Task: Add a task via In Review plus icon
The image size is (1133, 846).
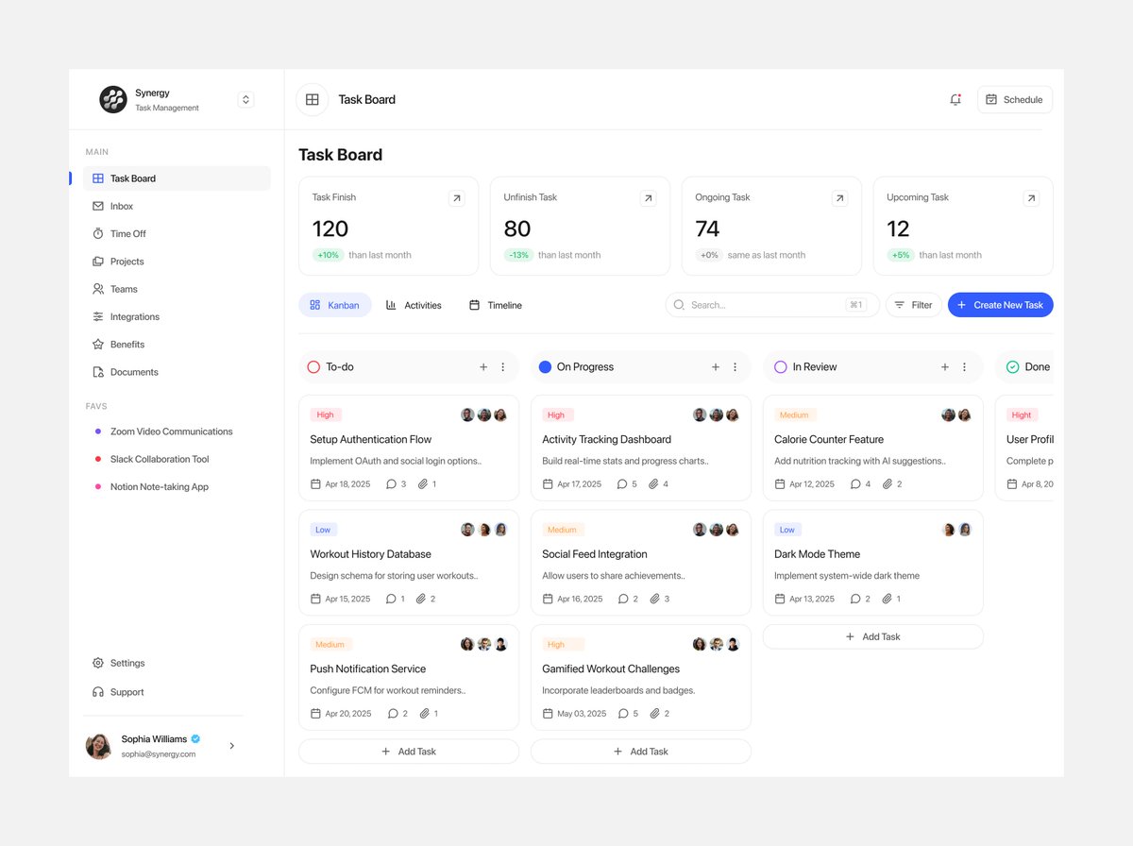Action: click(945, 367)
